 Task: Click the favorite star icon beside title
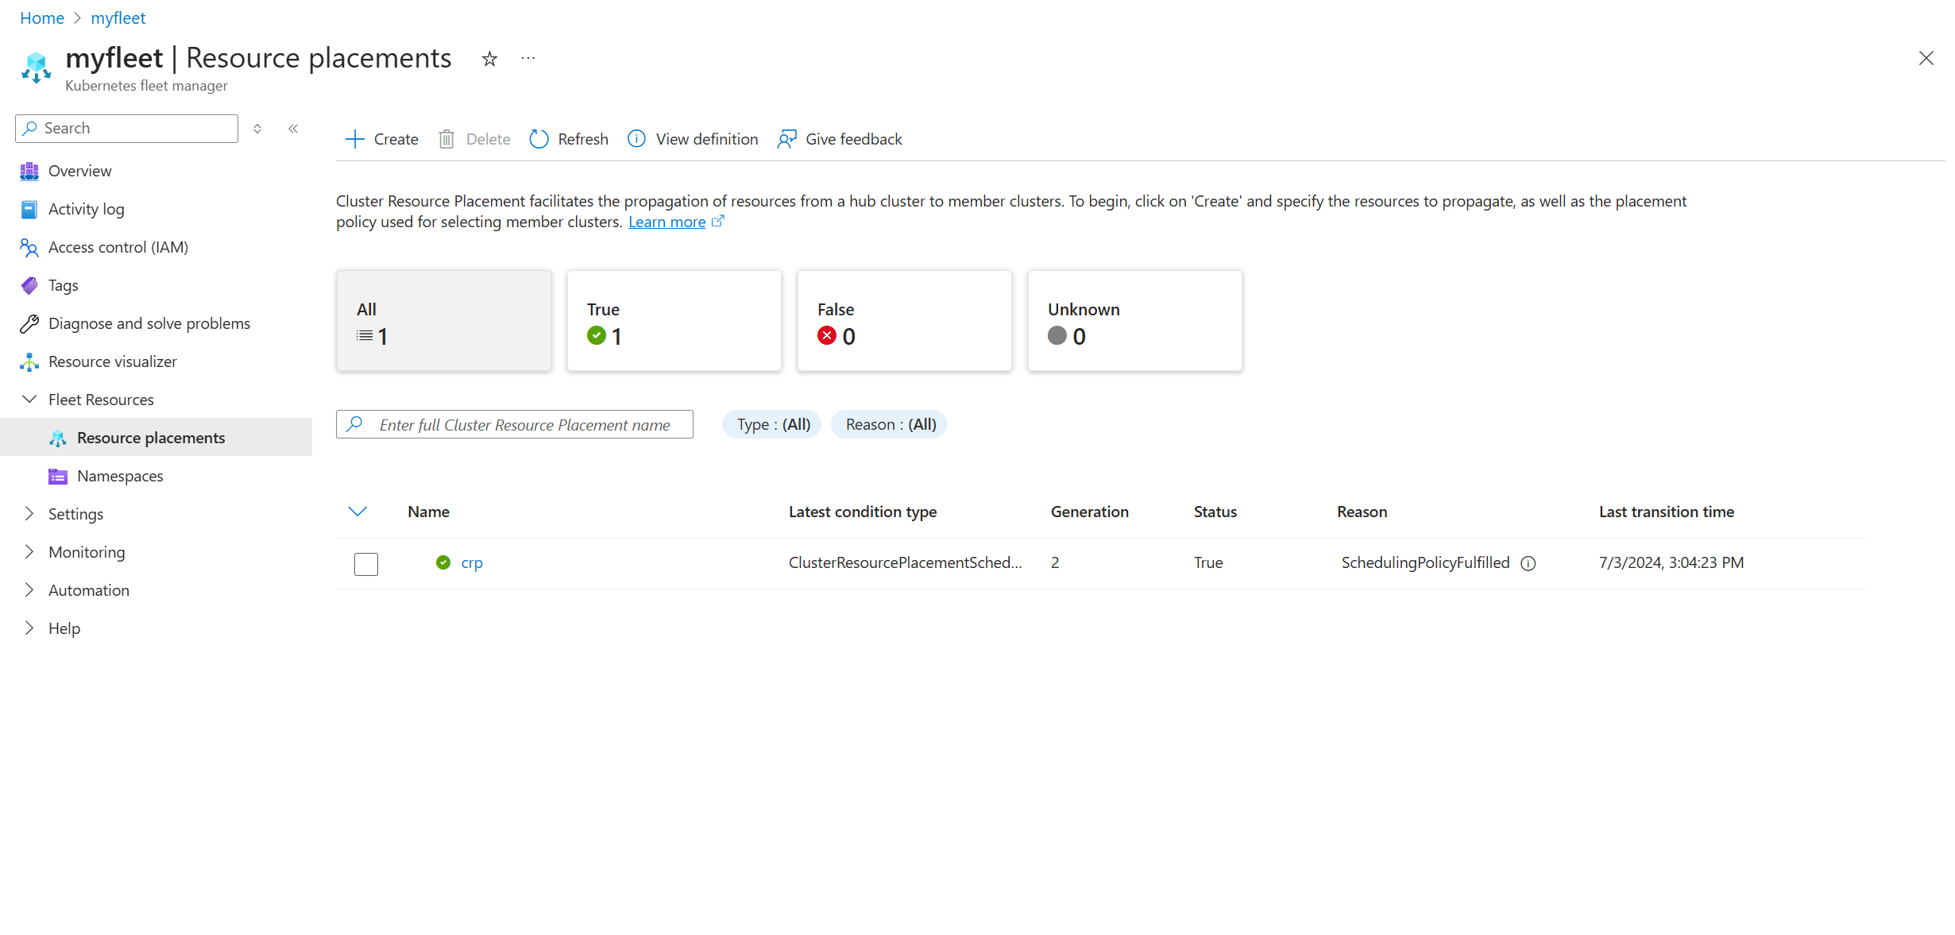pos(489,59)
